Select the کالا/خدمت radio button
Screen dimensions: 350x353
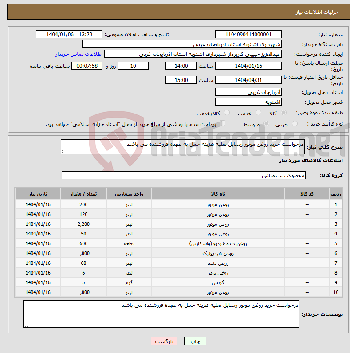tap(227, 113)
